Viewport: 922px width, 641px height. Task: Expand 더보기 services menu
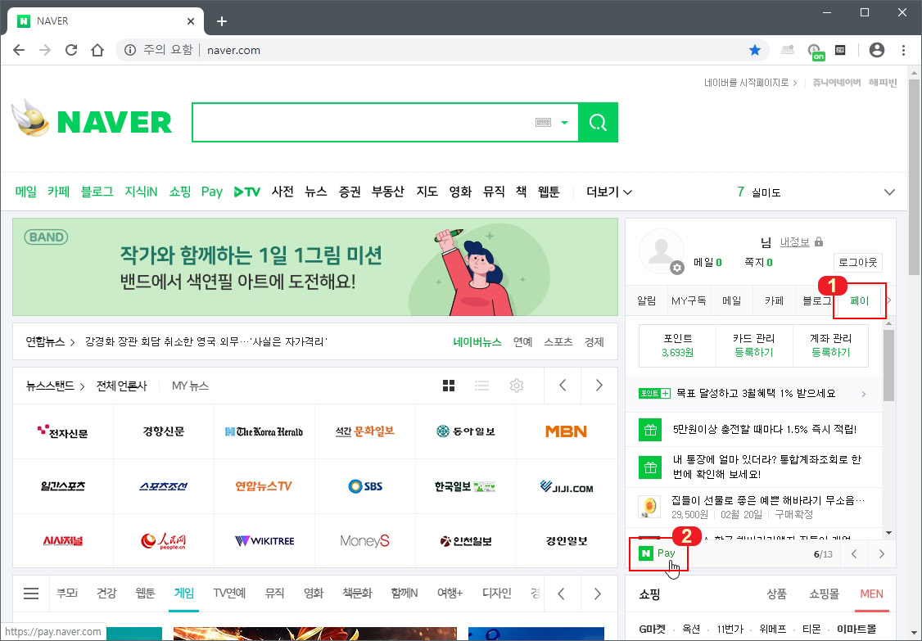tap(609, 192)
